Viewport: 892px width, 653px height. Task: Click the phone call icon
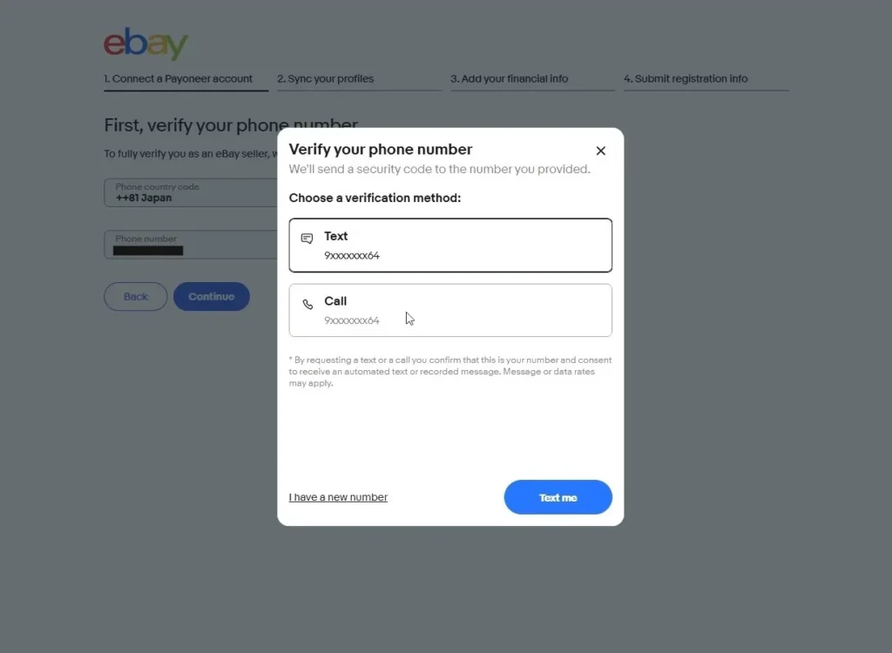[307, 305]
